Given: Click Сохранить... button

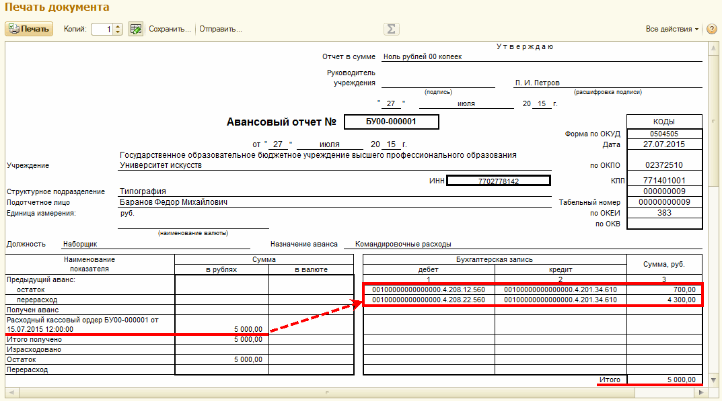Looking at the screenshot, I should coord(170,29).
